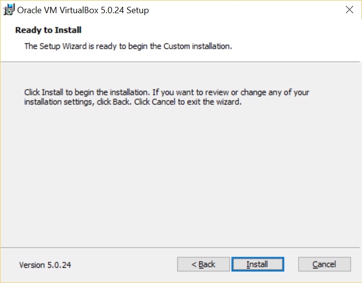
Task: Click the separator line above the buttons
Action: (x=181, y=247)
